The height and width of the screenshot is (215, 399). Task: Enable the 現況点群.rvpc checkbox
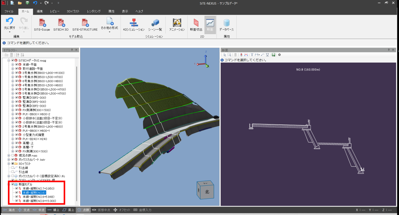coord(13,155)
